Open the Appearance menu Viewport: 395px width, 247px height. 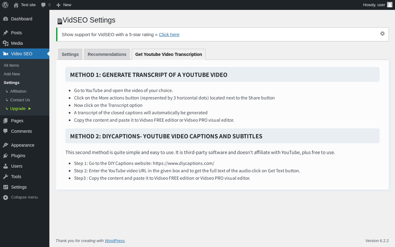point(23,145)
